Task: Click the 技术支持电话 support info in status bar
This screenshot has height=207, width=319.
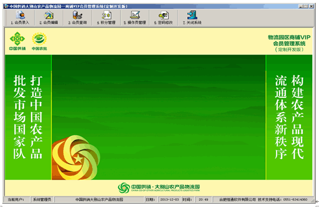Action: pos(283,200)
